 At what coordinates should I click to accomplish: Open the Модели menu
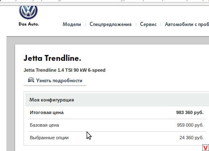click(x=72, y=24)
